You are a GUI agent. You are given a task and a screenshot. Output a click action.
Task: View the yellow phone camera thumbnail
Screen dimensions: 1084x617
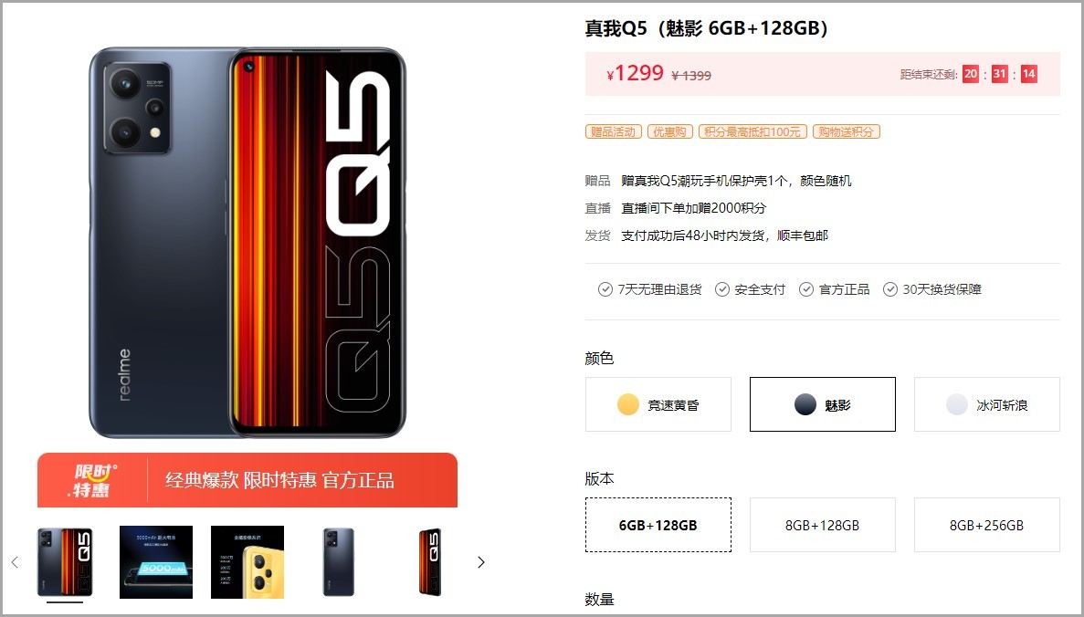[247, 562]
